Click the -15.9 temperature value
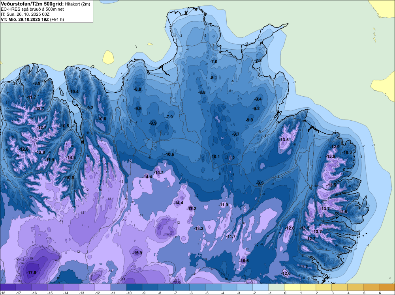Image resolution: width=395 pixels, height=295 pixels. 137,253
